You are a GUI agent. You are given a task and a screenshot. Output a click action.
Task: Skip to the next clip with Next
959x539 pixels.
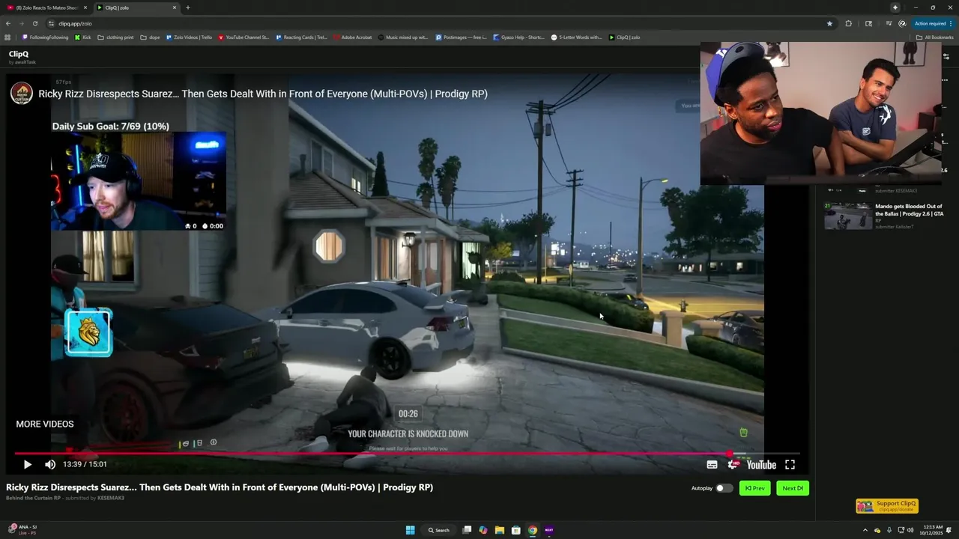click(793, 488)
